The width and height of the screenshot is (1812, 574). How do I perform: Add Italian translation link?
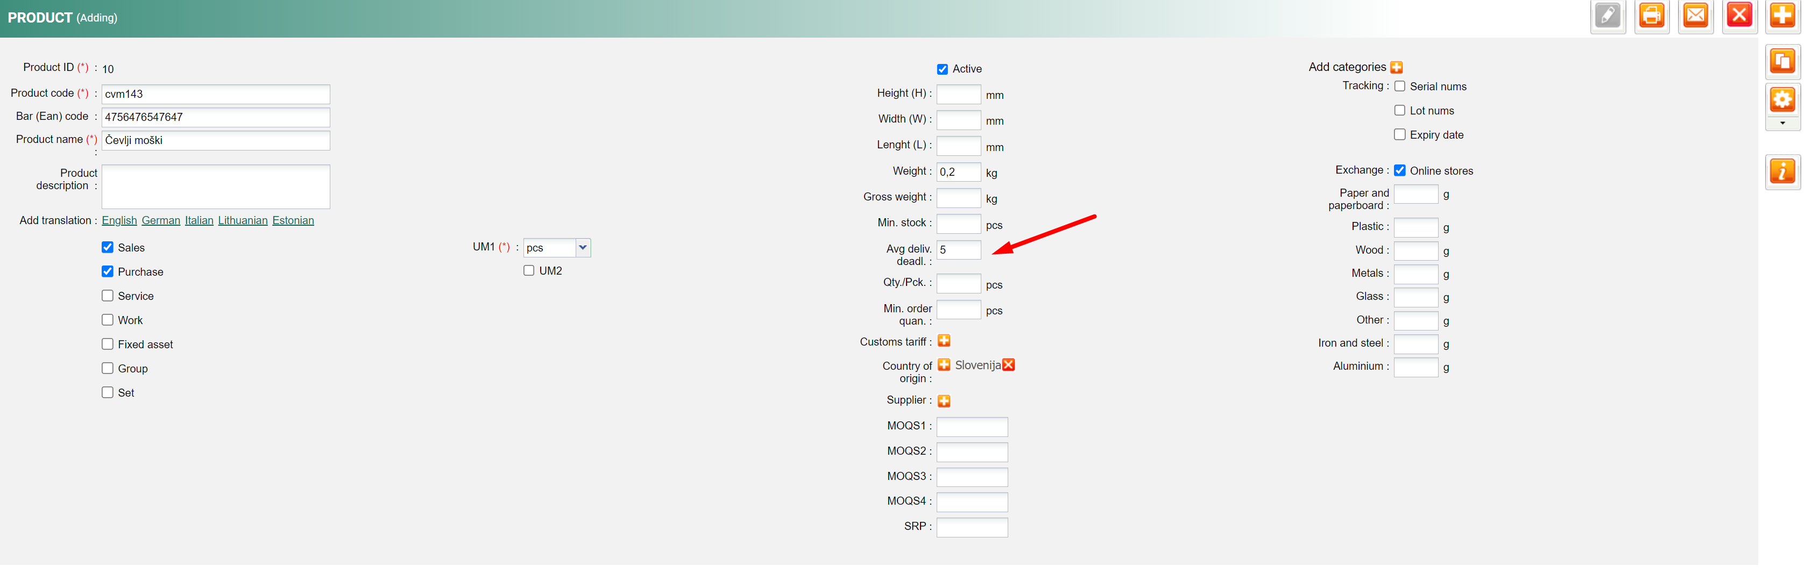(199, 220)
